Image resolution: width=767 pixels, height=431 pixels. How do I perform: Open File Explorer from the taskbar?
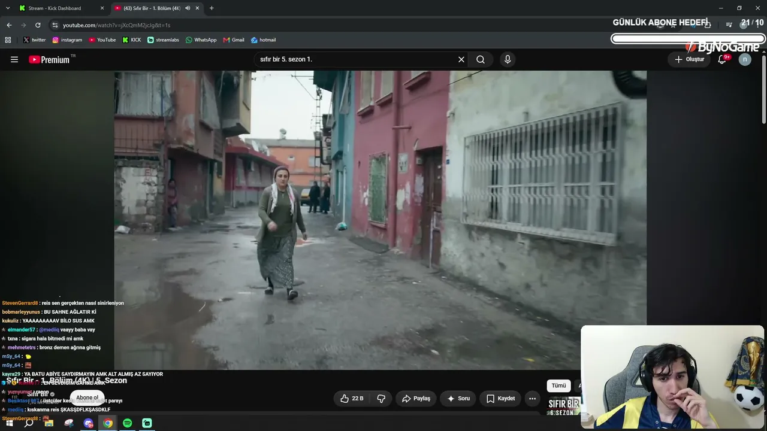[x=49, y=423]
